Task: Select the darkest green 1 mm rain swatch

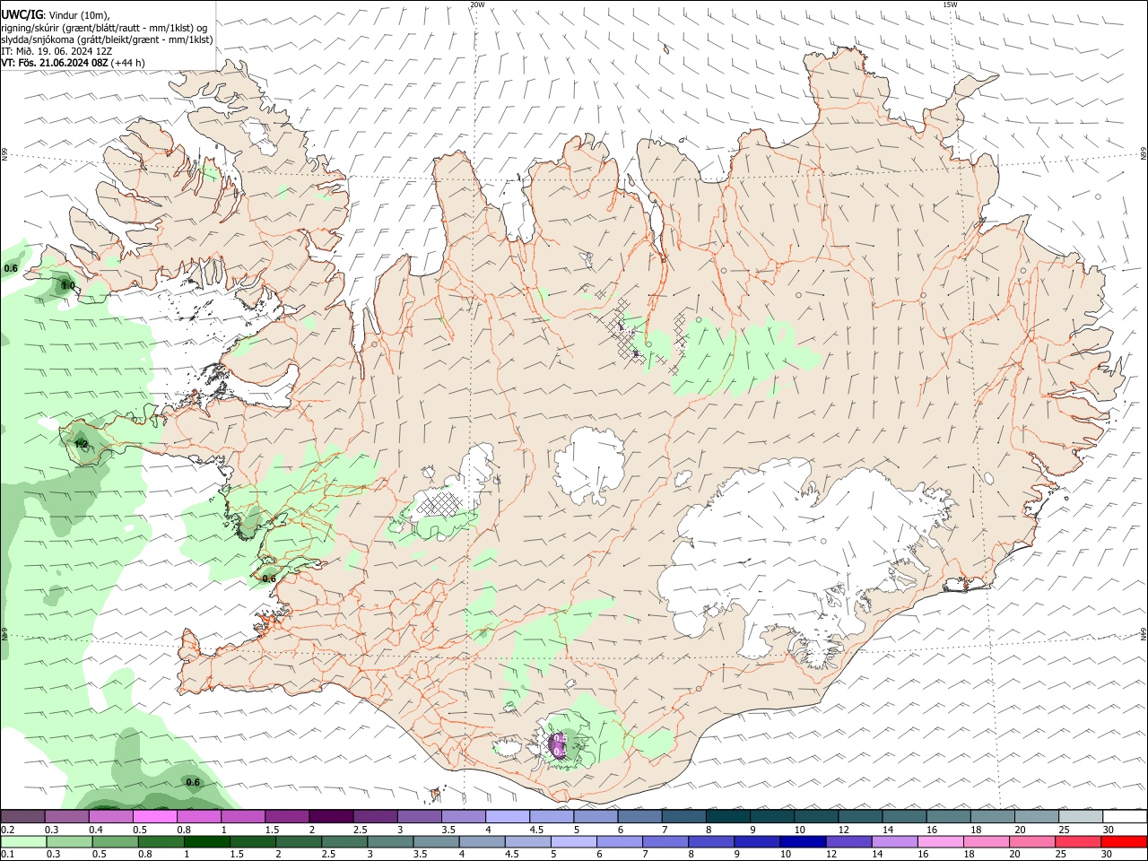Action: click(207, 842)
